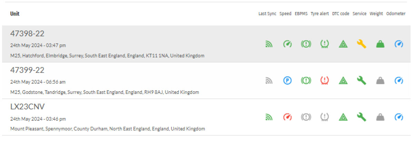Click the blue parked icon for unit 47399-22
Image resolution: width=414 pixels, height=143 pixels.
(287, 81)
